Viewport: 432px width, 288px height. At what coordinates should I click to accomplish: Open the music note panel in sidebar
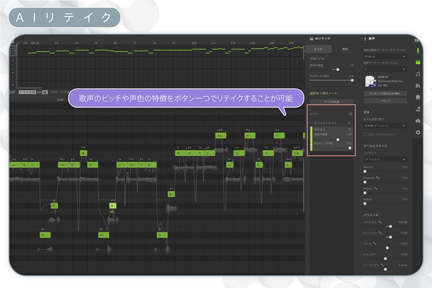[417, 73]
